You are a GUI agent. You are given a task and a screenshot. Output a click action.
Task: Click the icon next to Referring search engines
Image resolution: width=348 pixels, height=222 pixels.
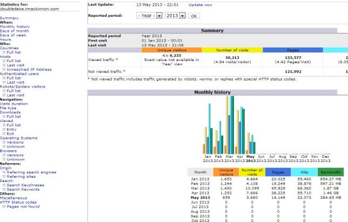[4, 172]
